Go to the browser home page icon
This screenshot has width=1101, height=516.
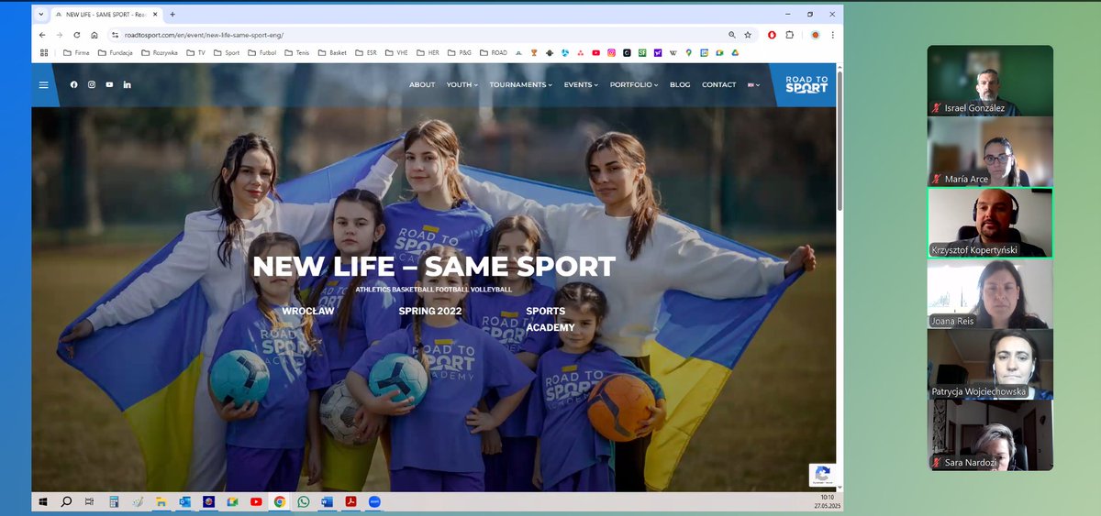(94, 35)
